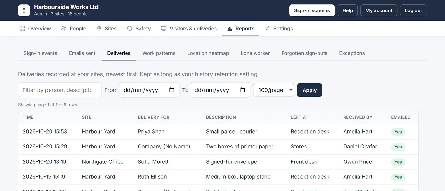Click the Overview grid icon

pos(22,29)
